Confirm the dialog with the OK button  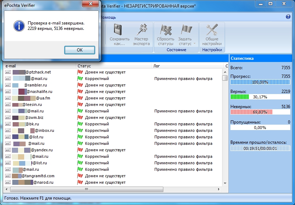80,50
